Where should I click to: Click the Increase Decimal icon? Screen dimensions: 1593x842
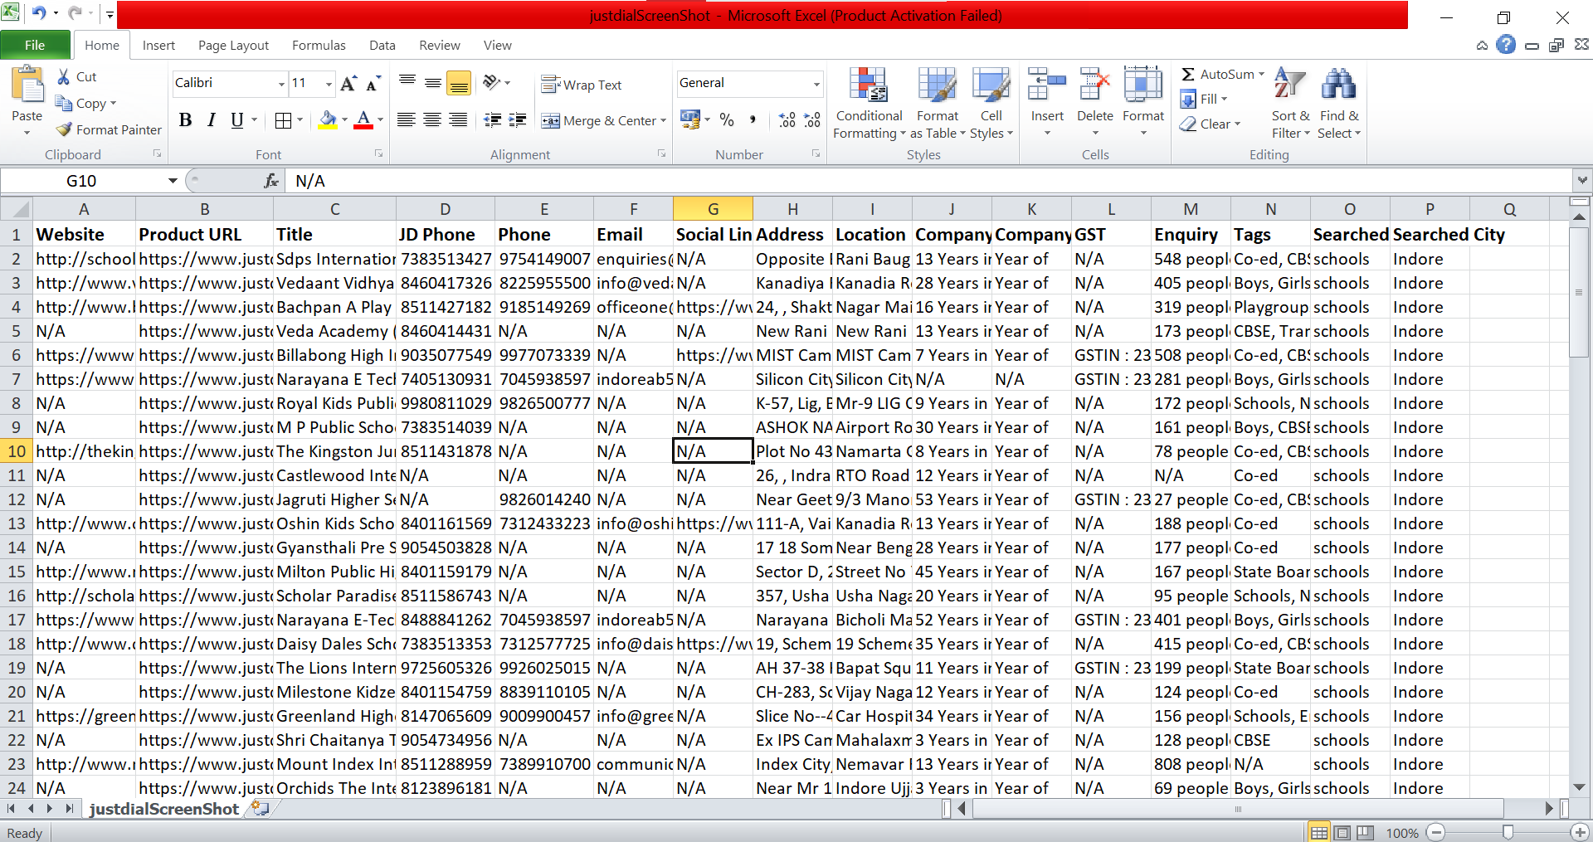[x=787, y=120]
